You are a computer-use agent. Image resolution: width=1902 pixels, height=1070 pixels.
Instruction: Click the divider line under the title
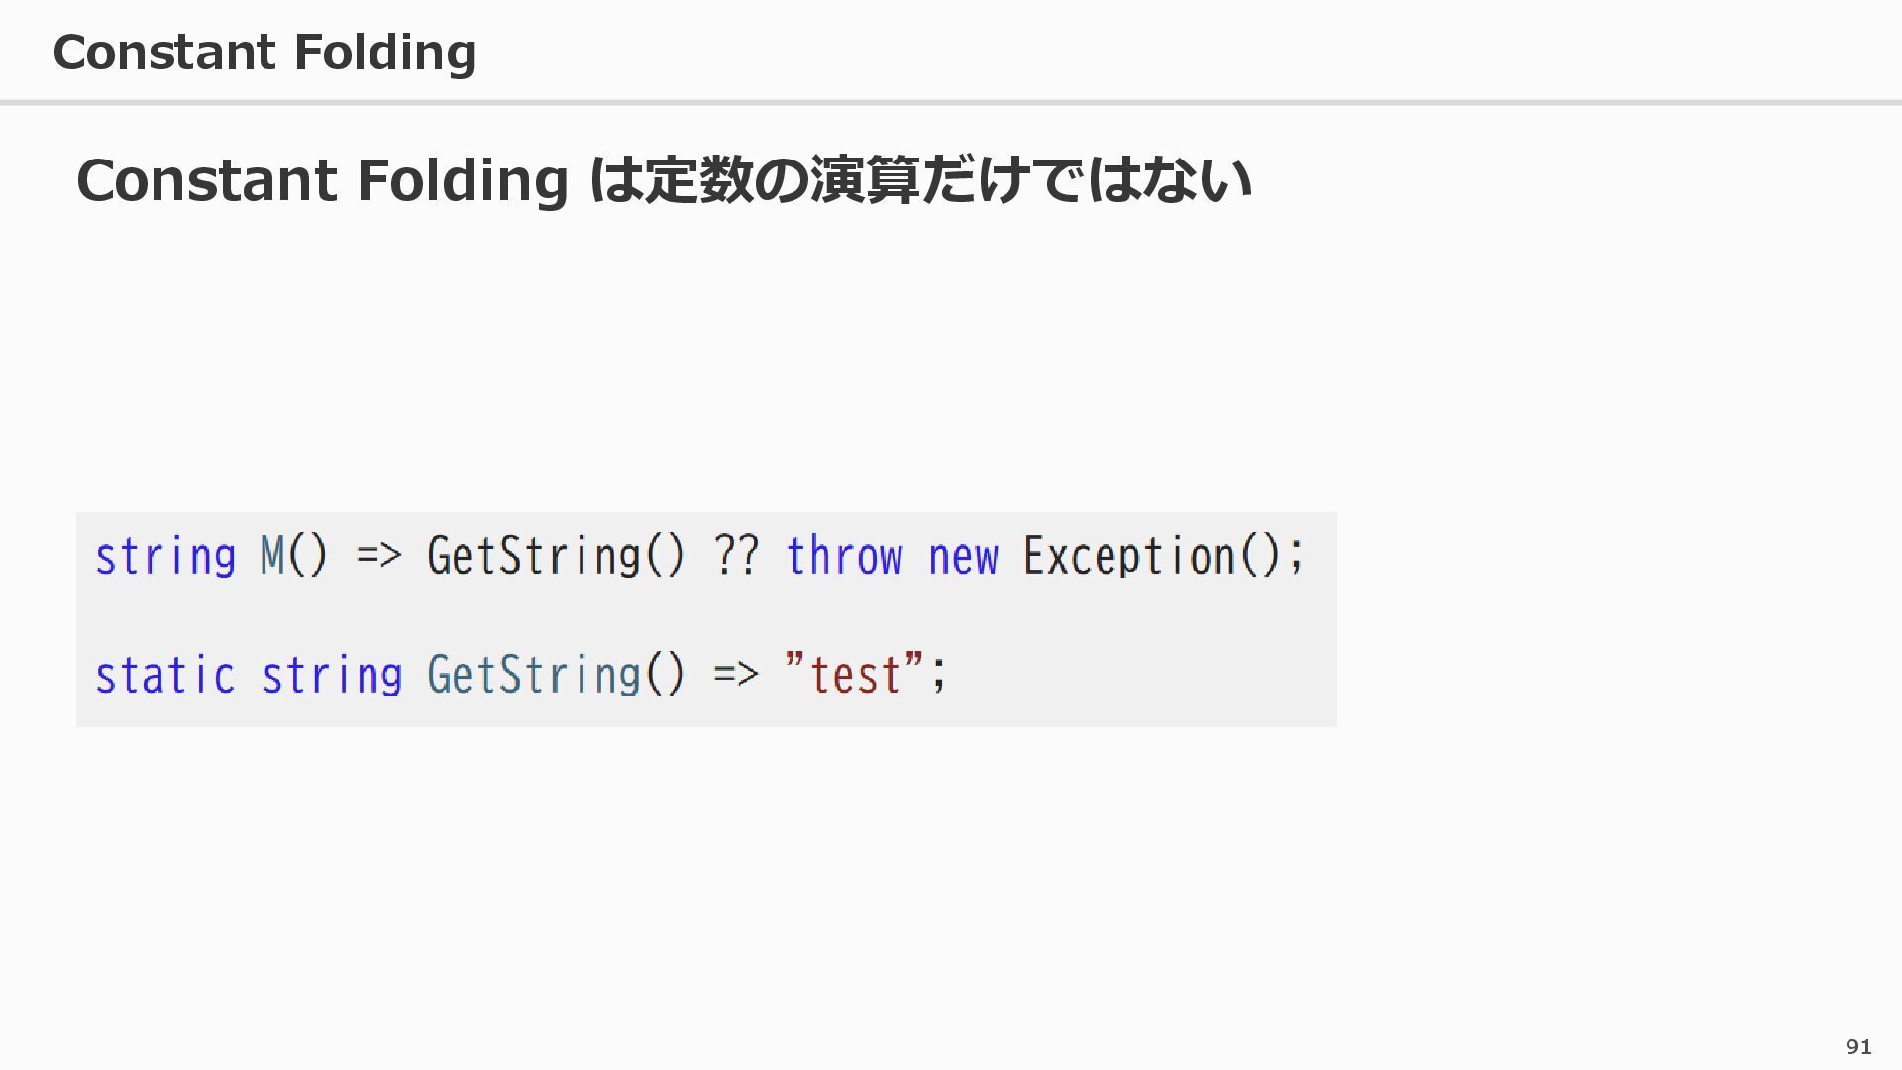click(951, 102)
